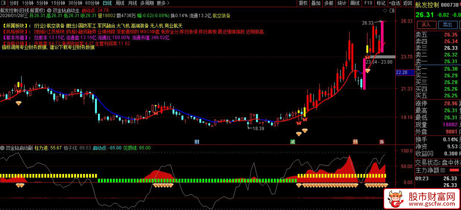Switch to 1分钟 period

coord(28,3)
